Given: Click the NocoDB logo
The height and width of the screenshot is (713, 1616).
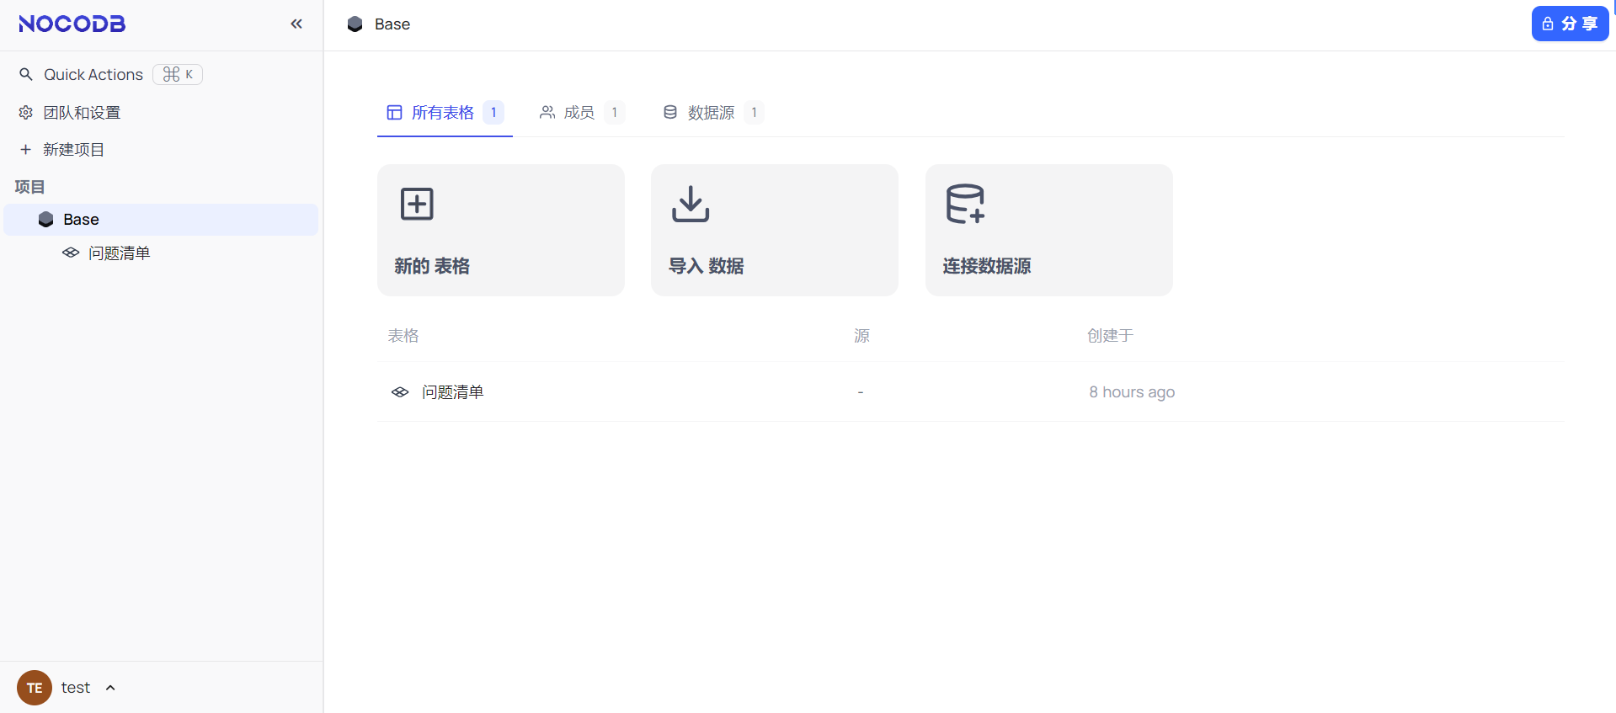Looking at the screenshot, I should click(x=72, y=24).
